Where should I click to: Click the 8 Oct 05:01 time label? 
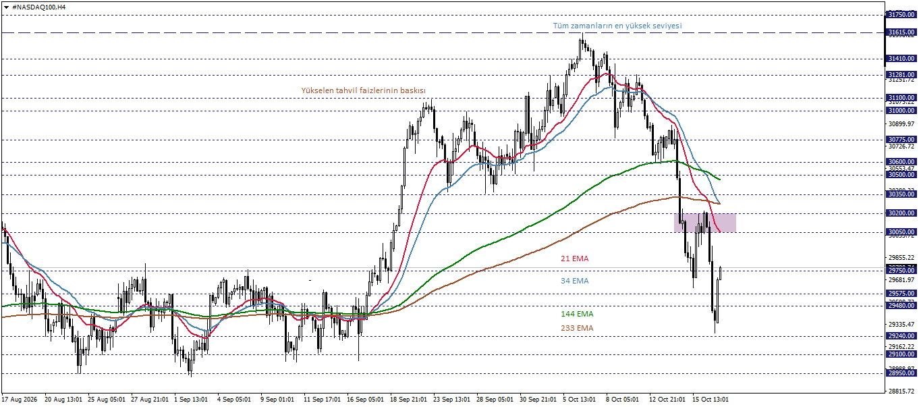(623, 400)
